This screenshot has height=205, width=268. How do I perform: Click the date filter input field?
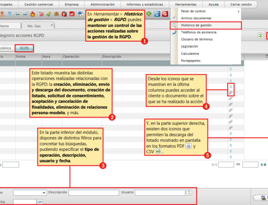(x=25, y=202)
